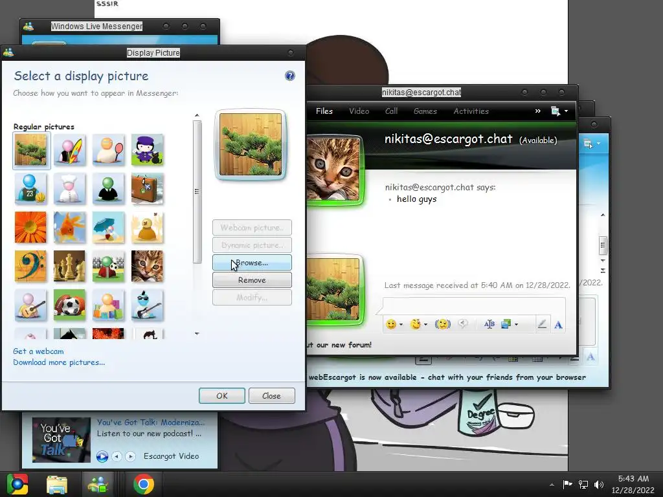Open Google Chrome from the taskbar
Screen dimensions: 663x497
click(144, 484)
